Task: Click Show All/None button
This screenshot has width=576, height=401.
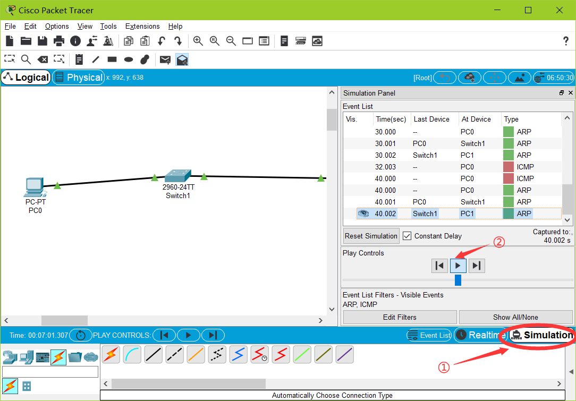Action: click(515, 317)
